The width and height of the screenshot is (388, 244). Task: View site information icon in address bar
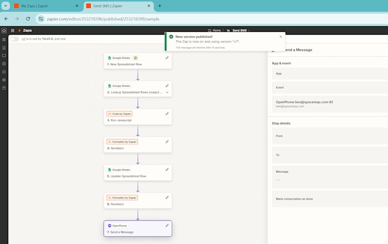(41, 19)
